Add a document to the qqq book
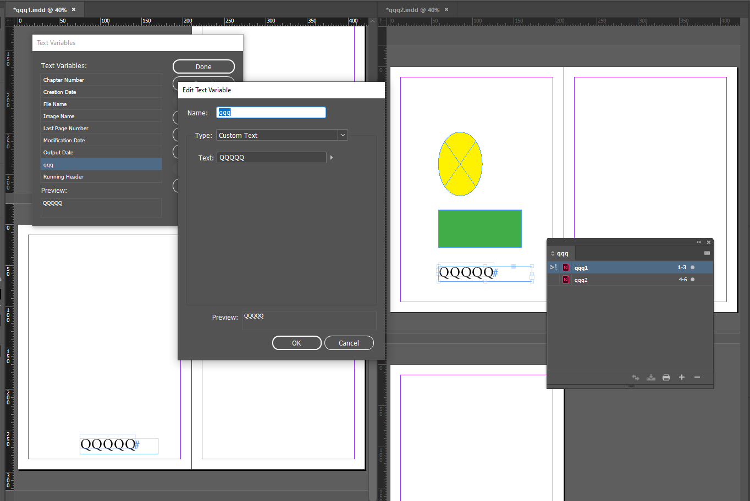750x501 pixels. 681,377
